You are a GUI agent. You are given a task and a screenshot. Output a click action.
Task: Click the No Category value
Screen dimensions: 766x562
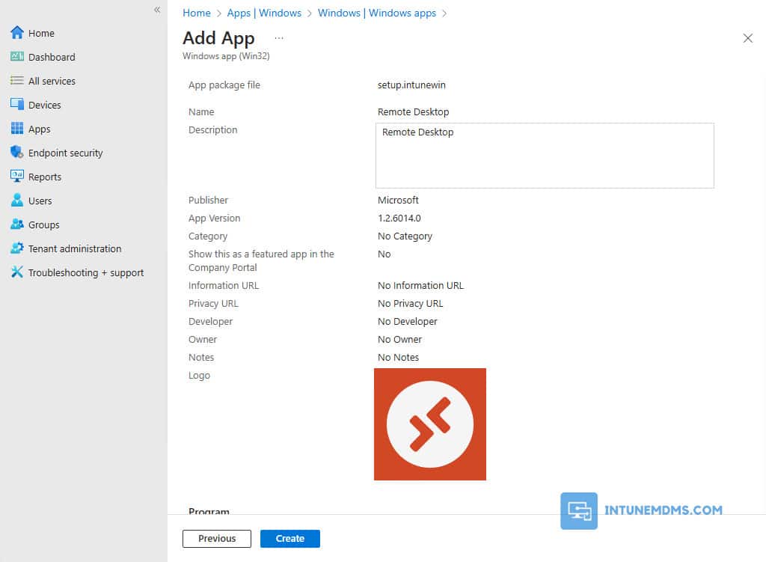click(x=405, y=236)
